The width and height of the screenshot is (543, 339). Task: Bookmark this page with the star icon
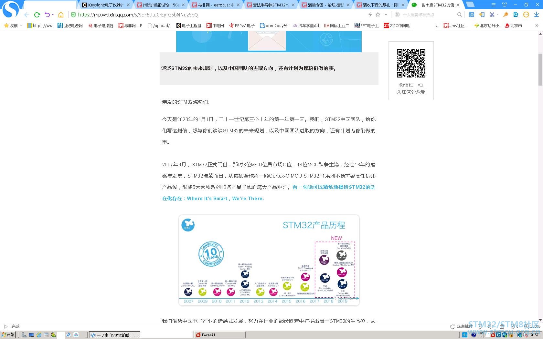[x=378, y=15]
